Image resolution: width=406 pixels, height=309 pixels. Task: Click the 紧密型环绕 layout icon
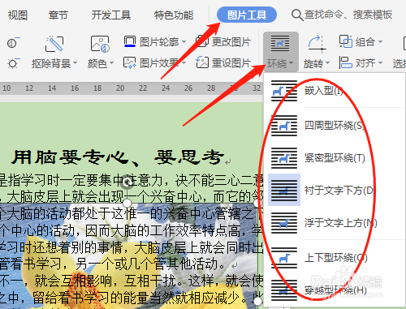[x=284, y=158]
